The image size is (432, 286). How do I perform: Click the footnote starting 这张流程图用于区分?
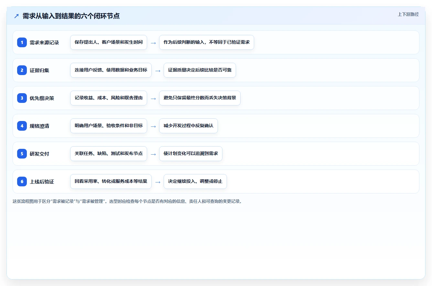(127, 201)
